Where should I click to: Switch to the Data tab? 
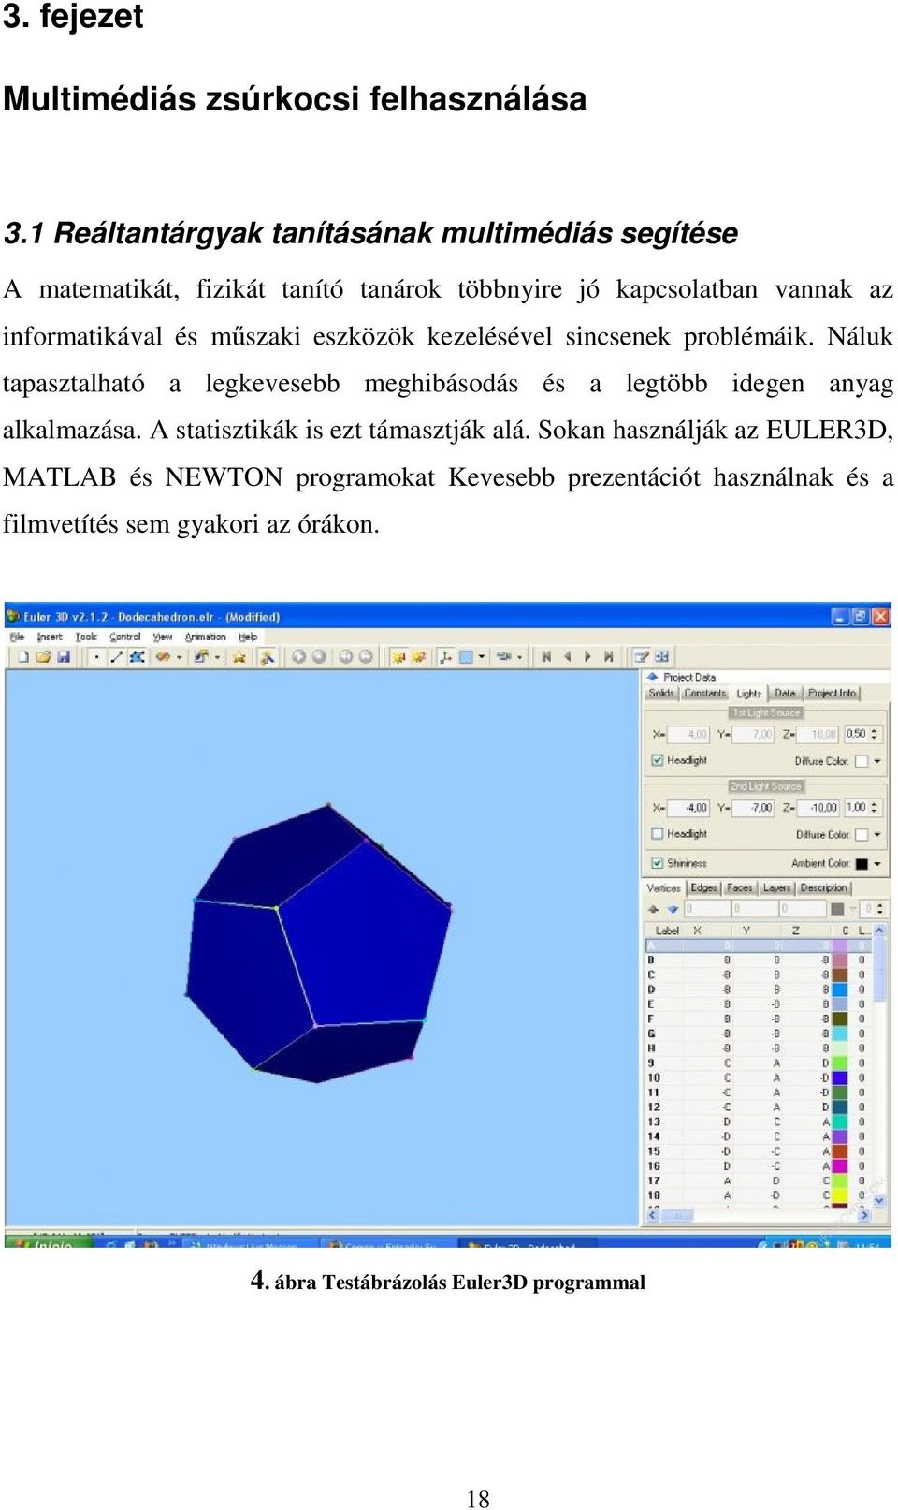tap(785, 693)
